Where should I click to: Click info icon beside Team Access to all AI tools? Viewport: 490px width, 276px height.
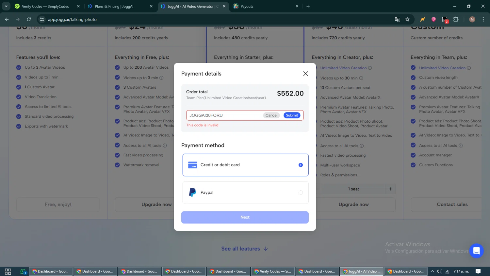[x=362, y=146]
